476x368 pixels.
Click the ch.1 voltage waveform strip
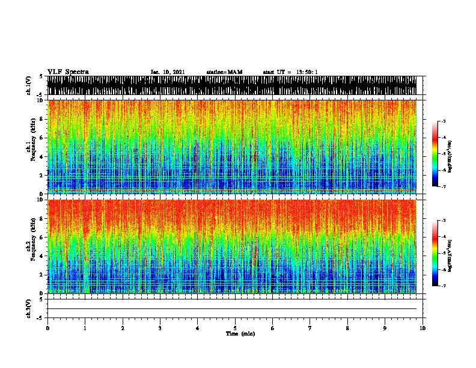(x=231, y=85)
